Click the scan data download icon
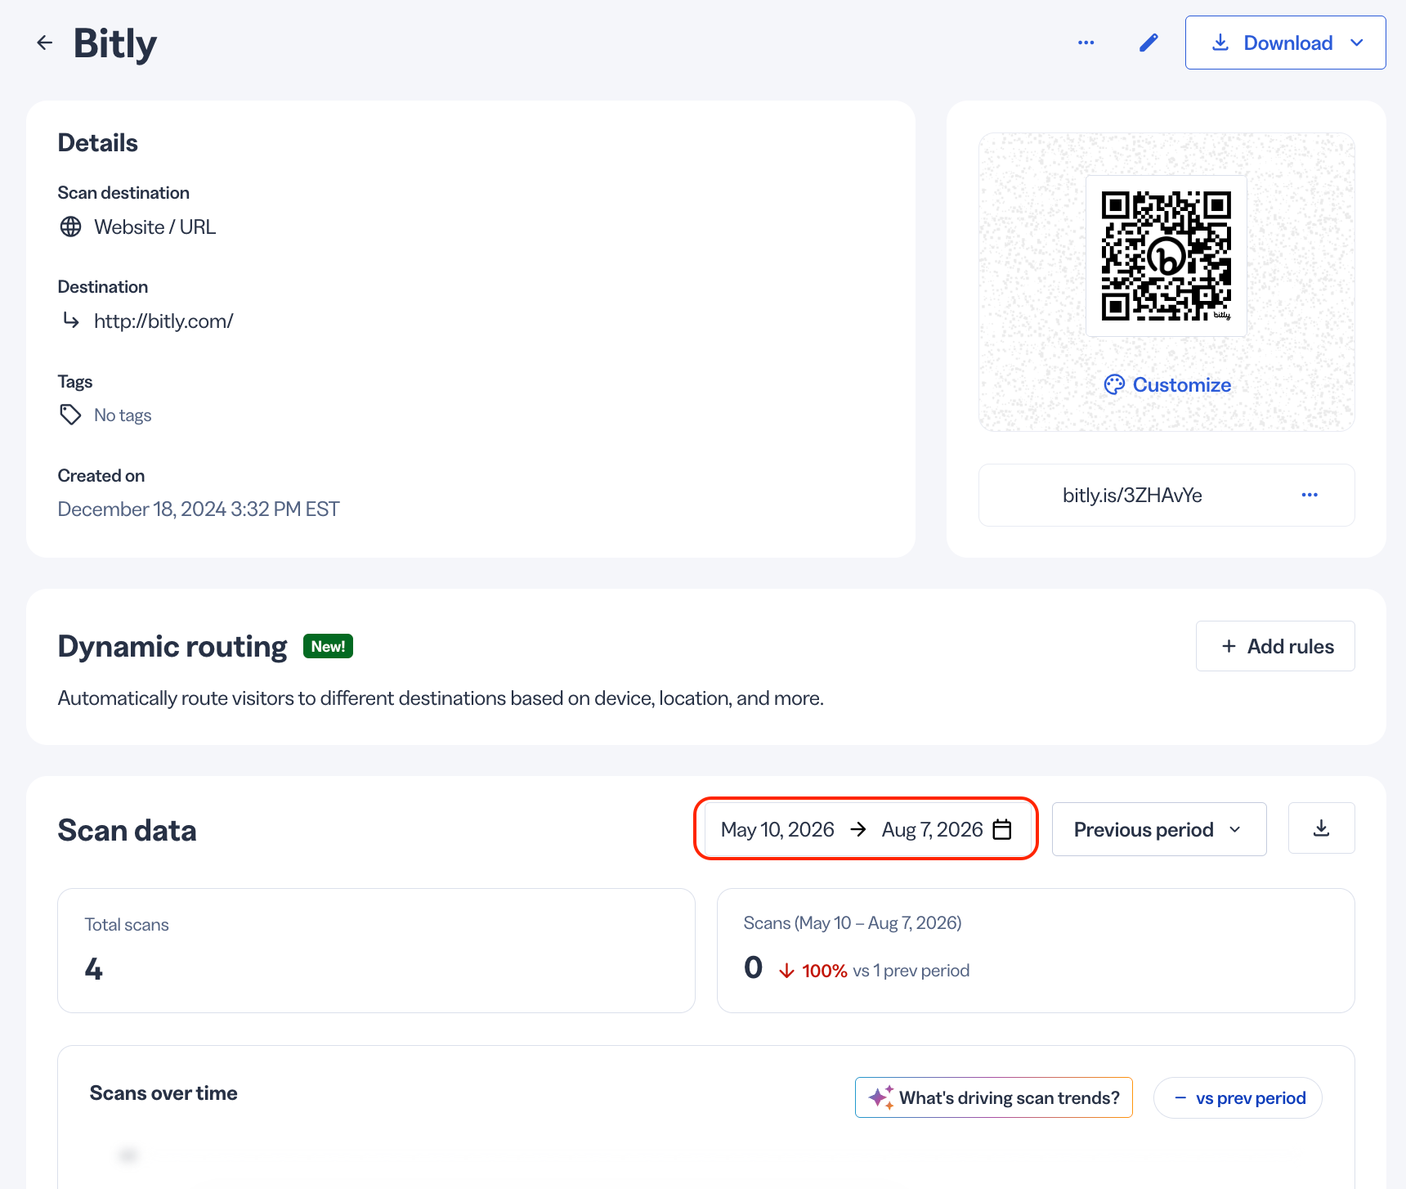Image resolution: width=1406 pixels, height=1189 pixels. 1321,828
